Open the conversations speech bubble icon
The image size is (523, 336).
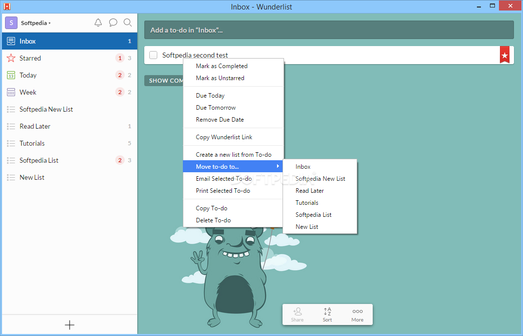point(113,23)
